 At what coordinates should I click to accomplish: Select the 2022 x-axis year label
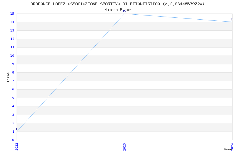coord(17,147)
